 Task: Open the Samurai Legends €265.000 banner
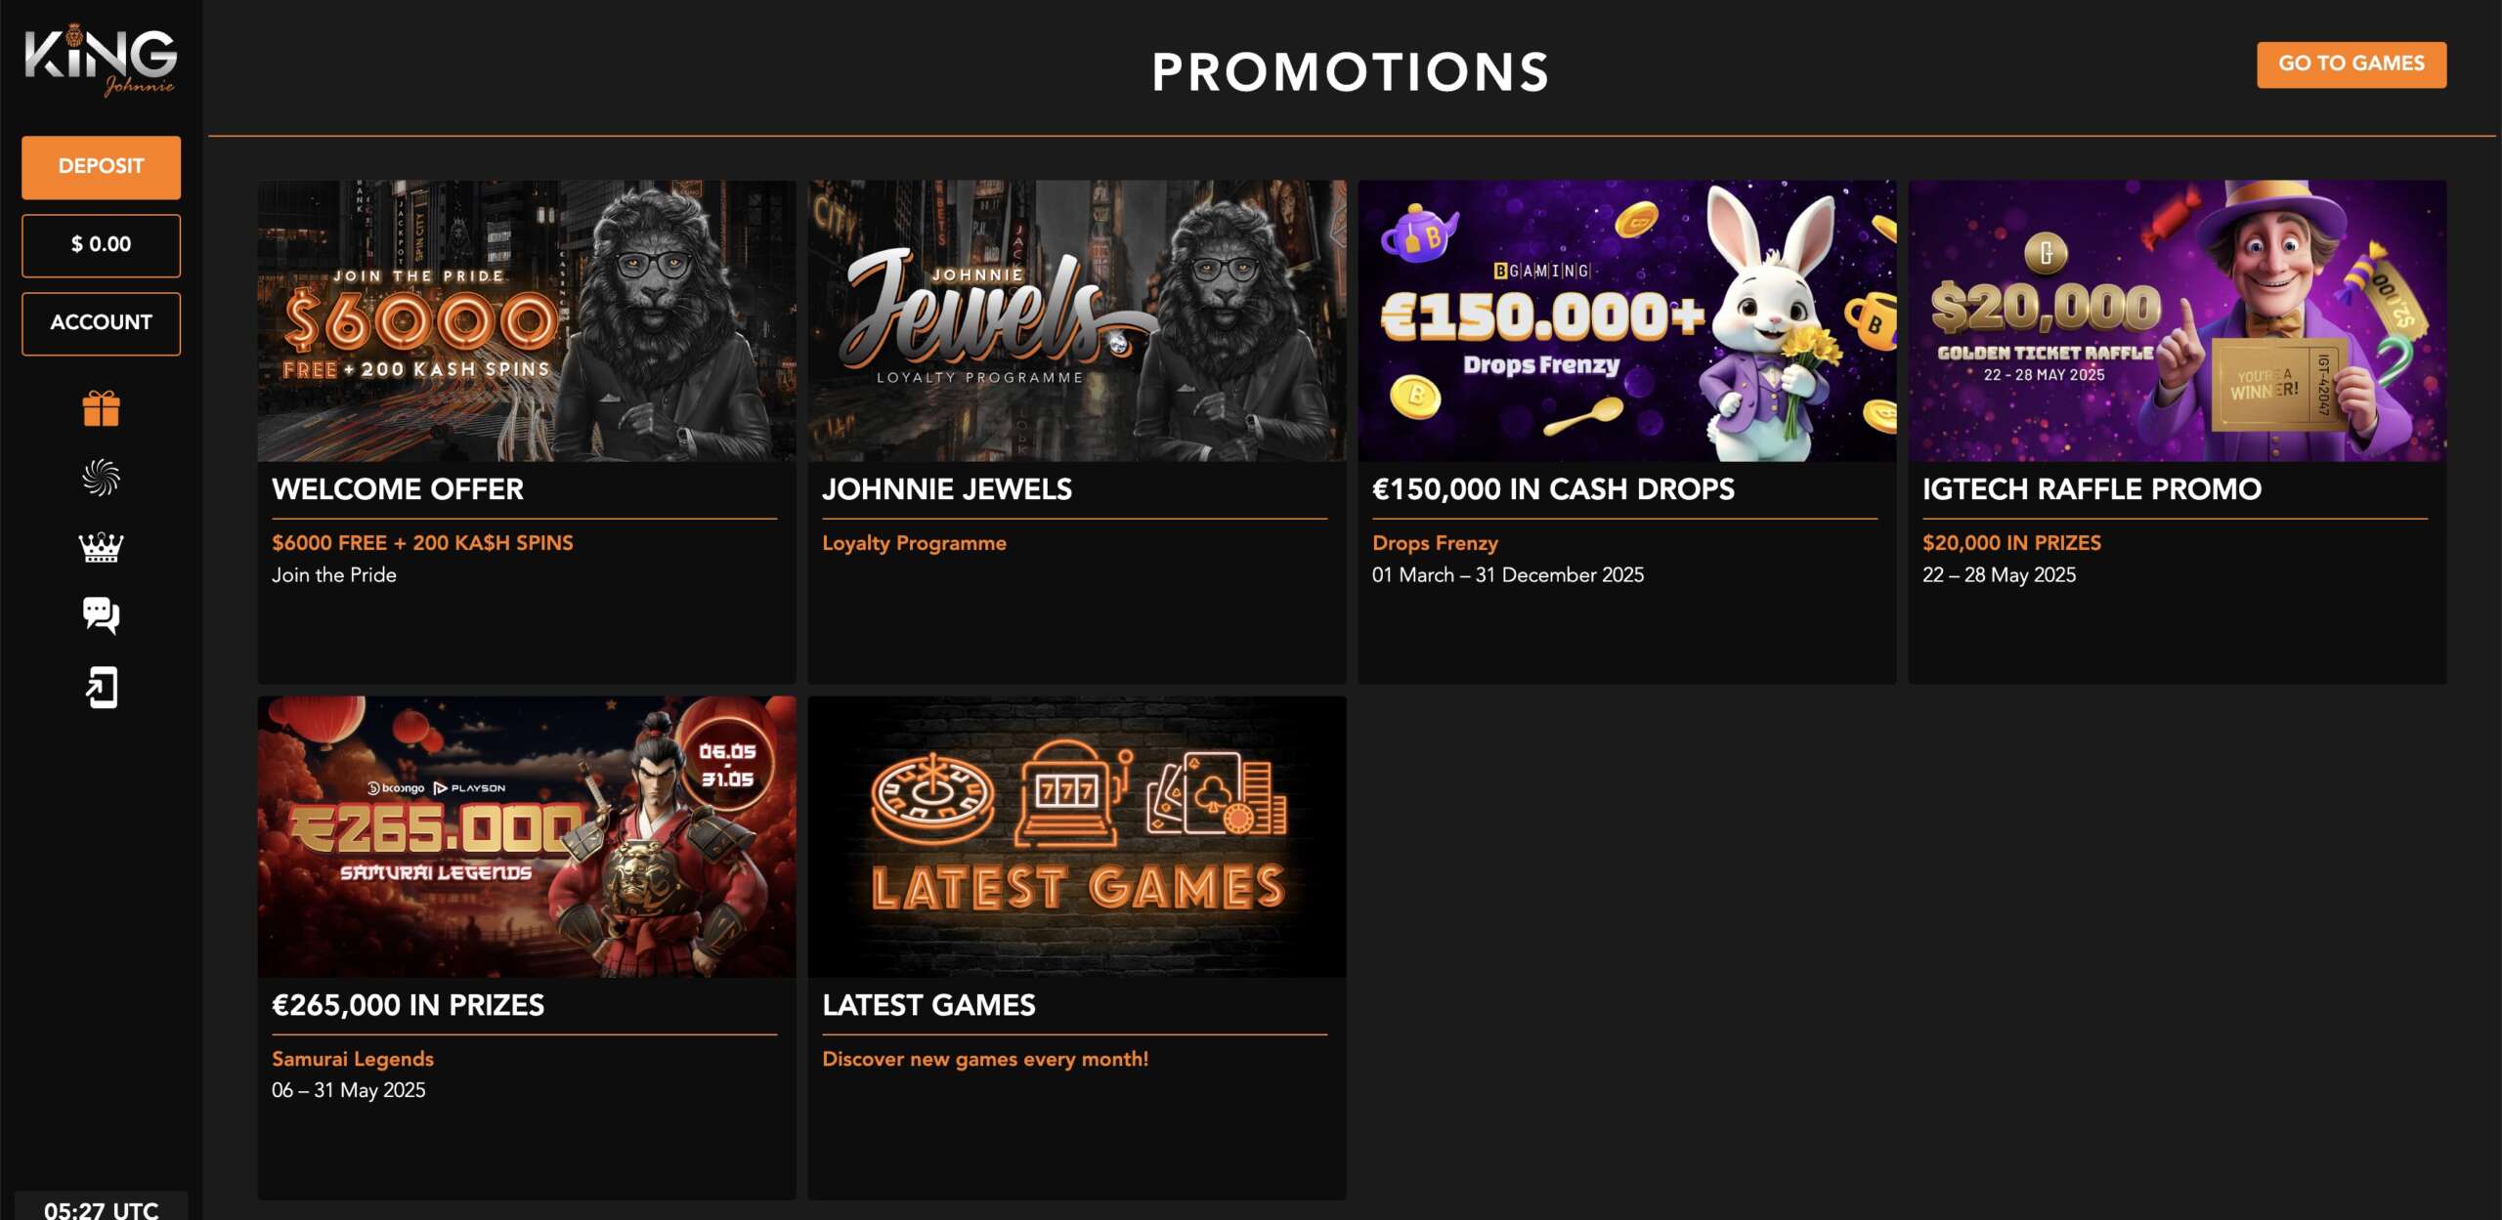(x=526, y=836)
